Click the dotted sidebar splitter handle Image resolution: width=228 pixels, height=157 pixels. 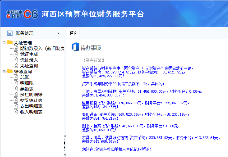(x=65, y=145)
